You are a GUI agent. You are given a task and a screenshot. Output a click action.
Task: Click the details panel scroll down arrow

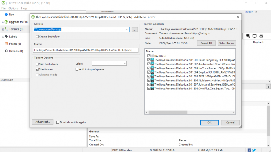click(x=268, y=145)
